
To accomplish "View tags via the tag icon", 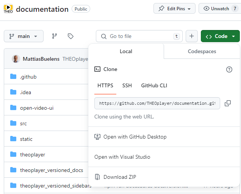I will pos(70,36).
